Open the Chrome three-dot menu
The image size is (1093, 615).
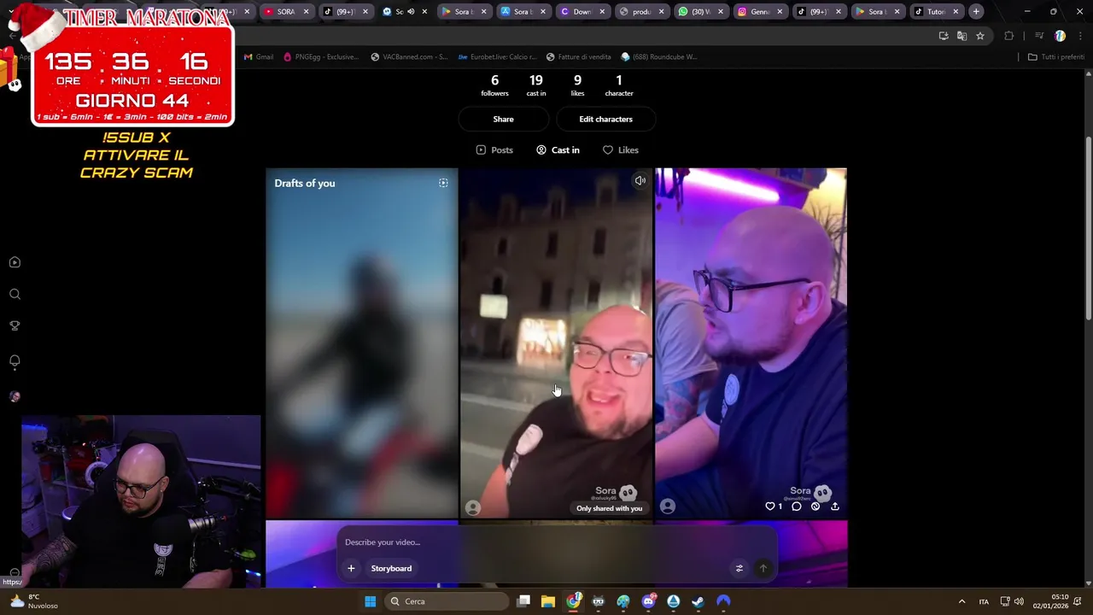[1079, 36]
